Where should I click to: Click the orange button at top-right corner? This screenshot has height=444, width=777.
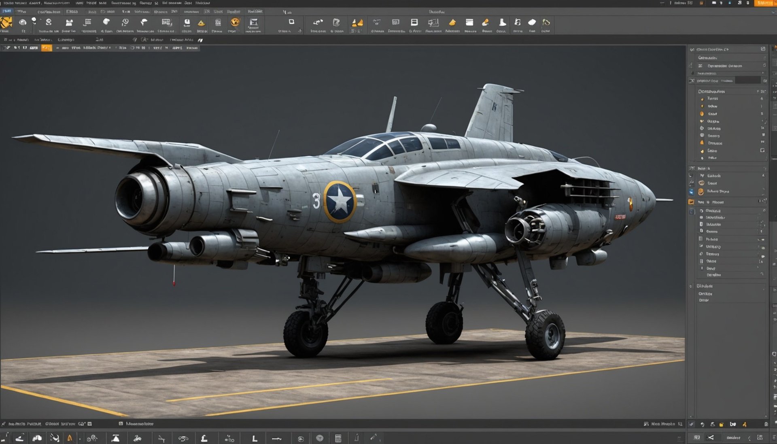tap(764, 3)
